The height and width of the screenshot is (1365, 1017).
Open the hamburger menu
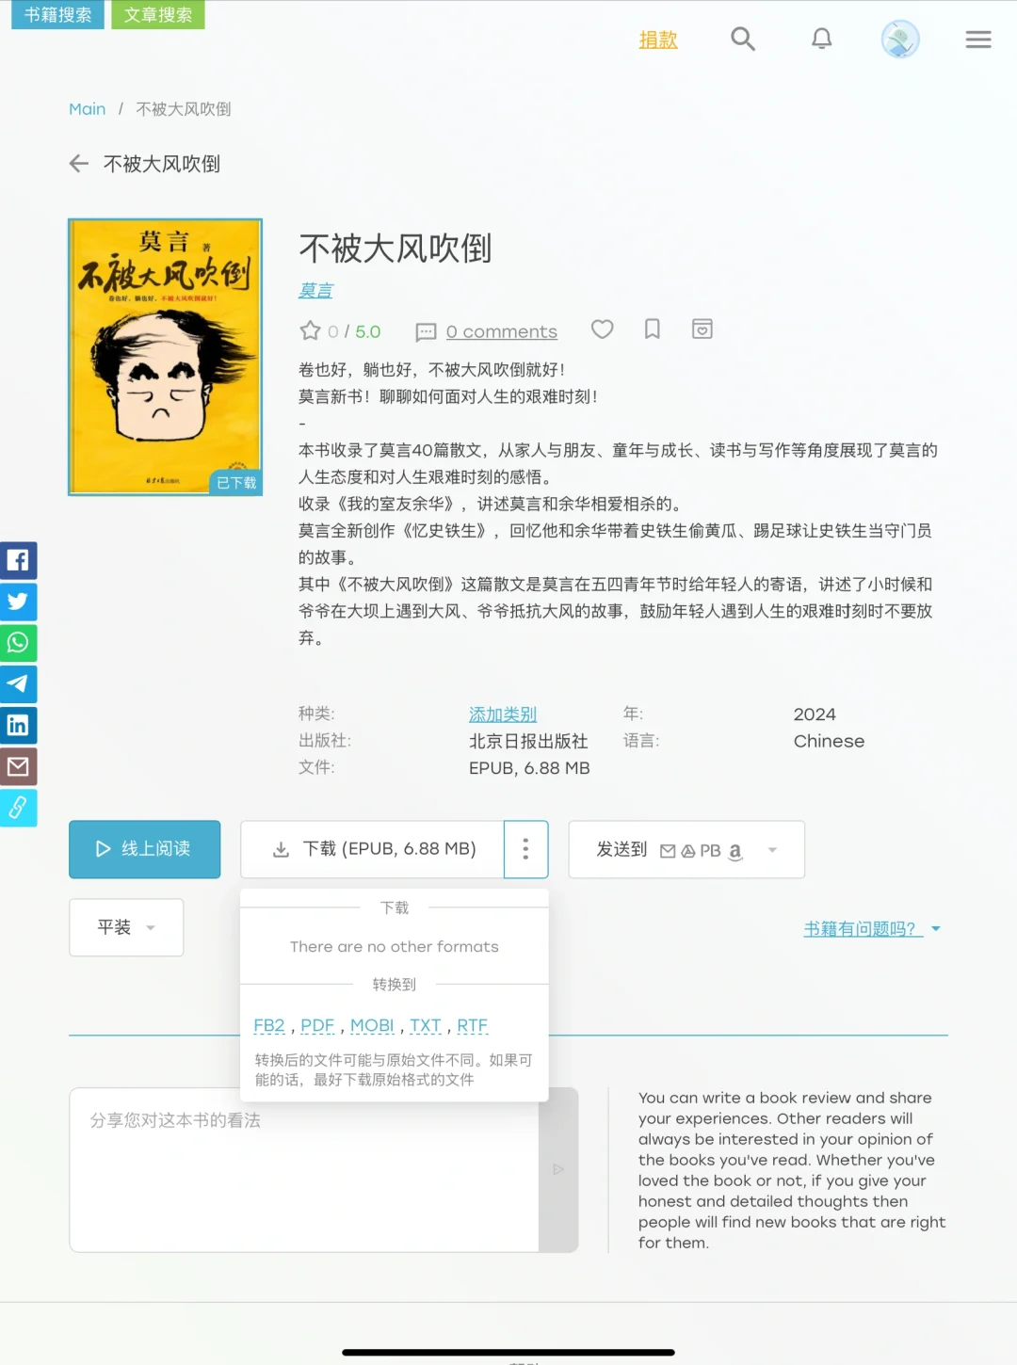(978, 40)
